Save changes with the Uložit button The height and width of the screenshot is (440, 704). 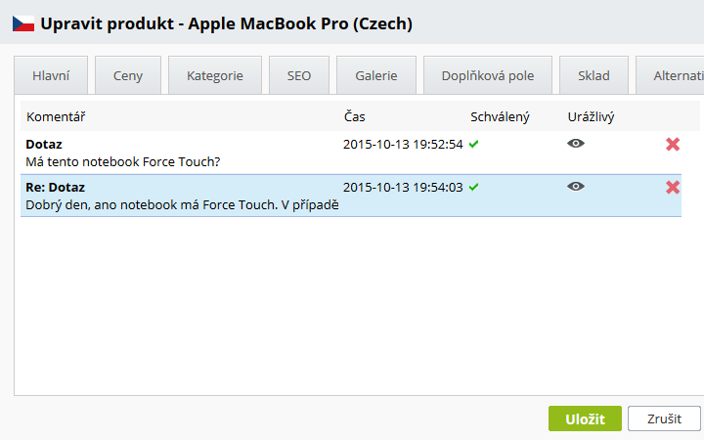coord(585,418)
